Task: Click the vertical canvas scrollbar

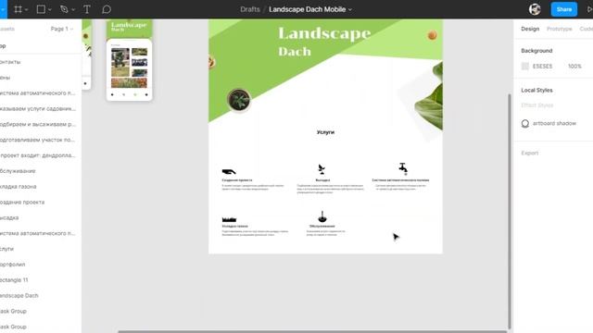Action: point(510,212)
